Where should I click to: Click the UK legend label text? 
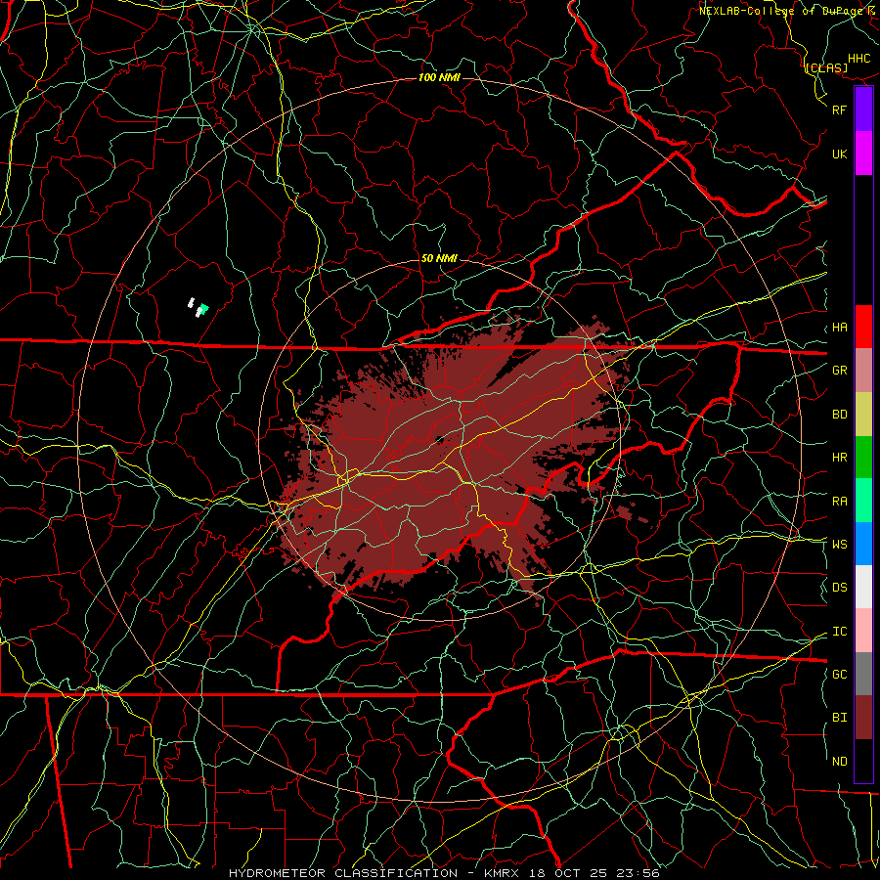[840, 154]
